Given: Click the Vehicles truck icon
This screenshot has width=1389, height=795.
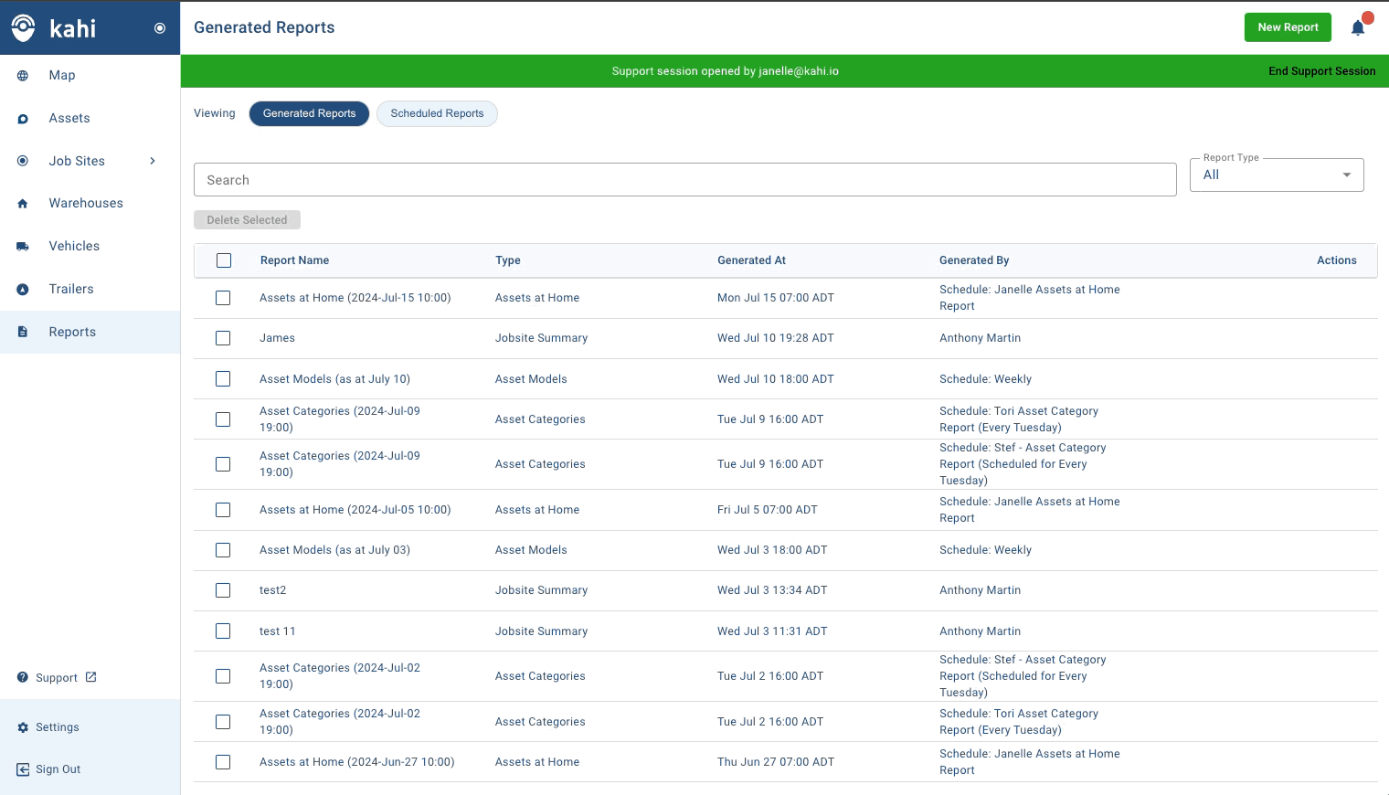Looking at the screenshot, I should (x=23, y=247).
